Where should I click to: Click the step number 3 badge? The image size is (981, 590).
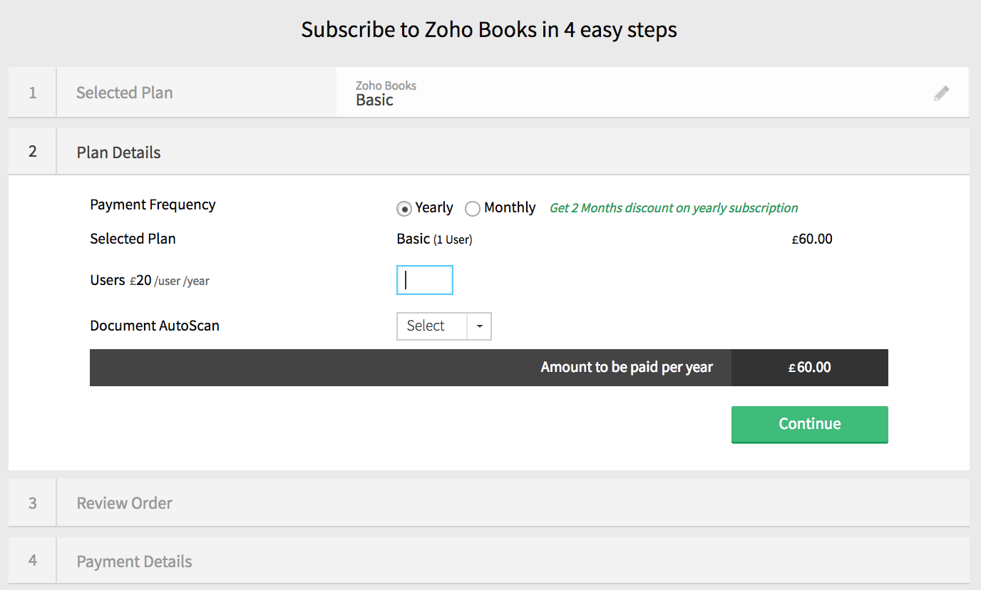32,503
